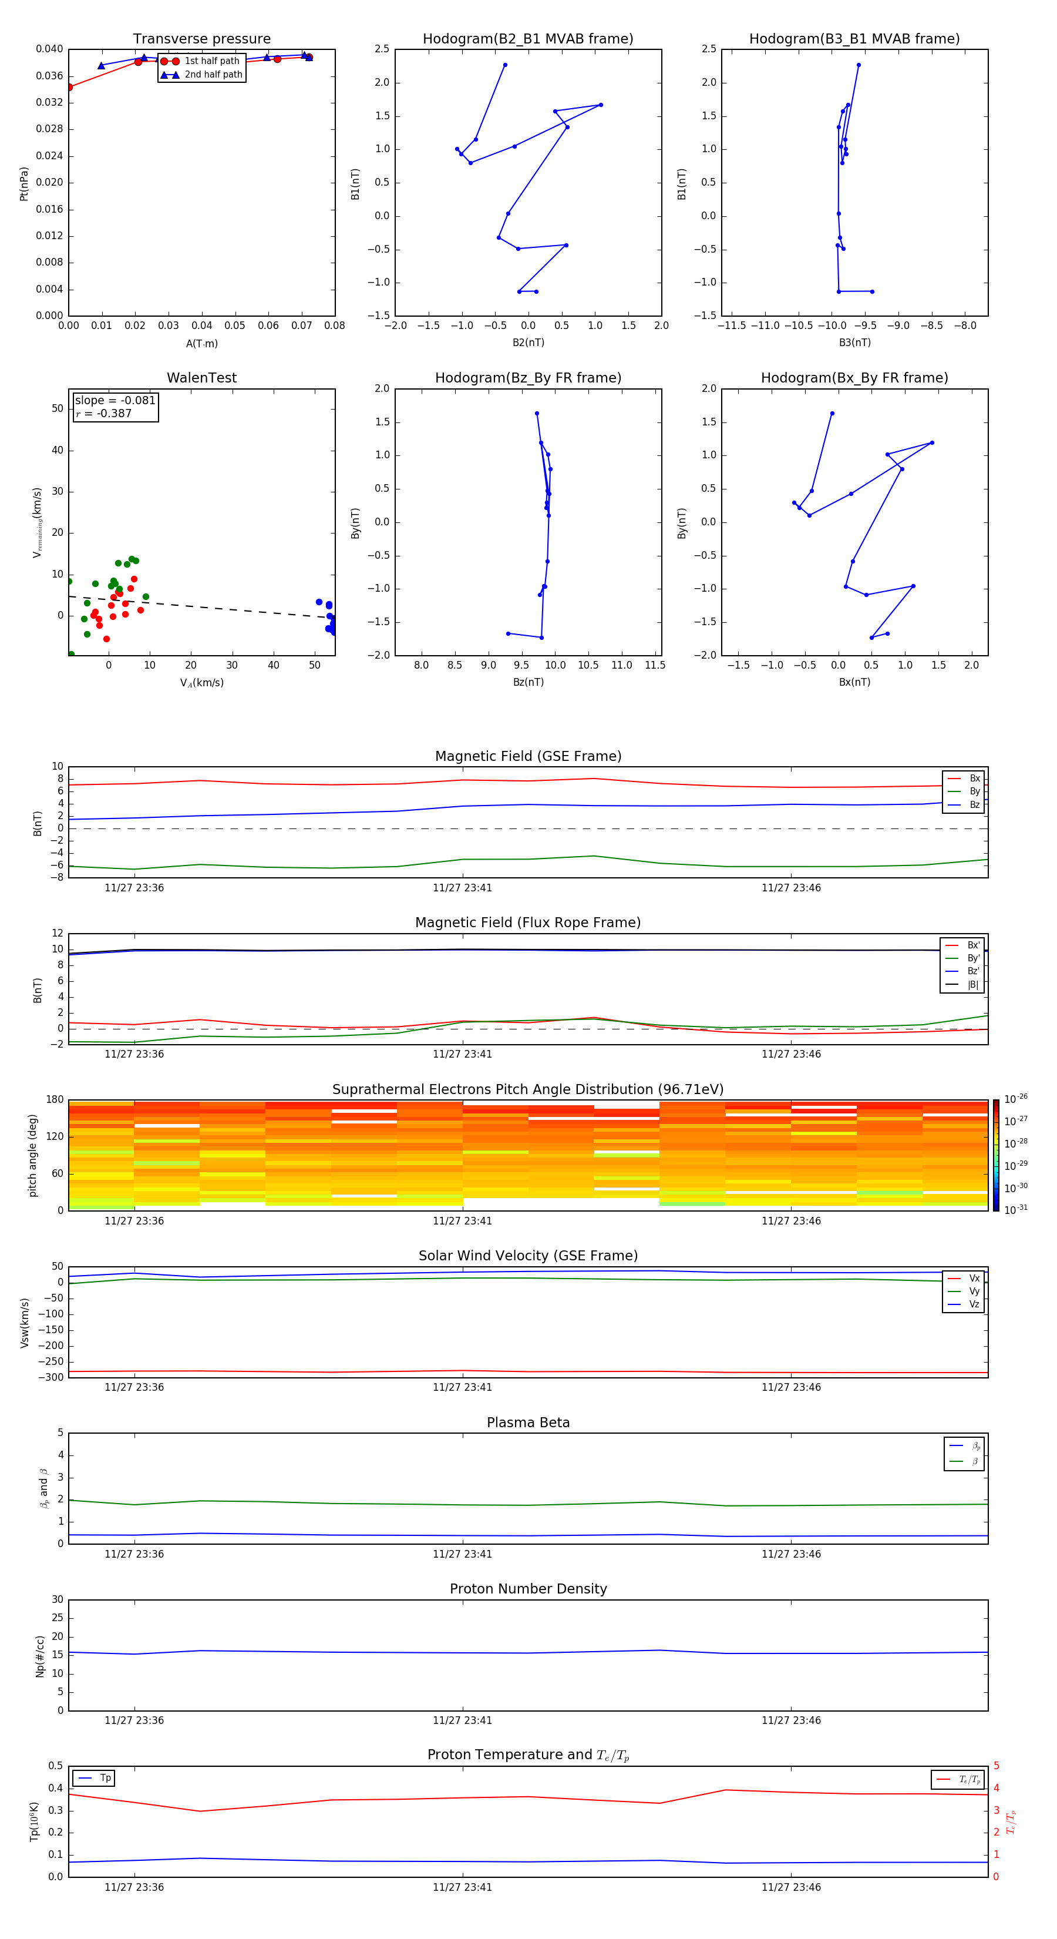Click the 'Magnetic Field (GSE Frame)' title
This screenshot has width=1057, height=1939.
click(528, 756)
